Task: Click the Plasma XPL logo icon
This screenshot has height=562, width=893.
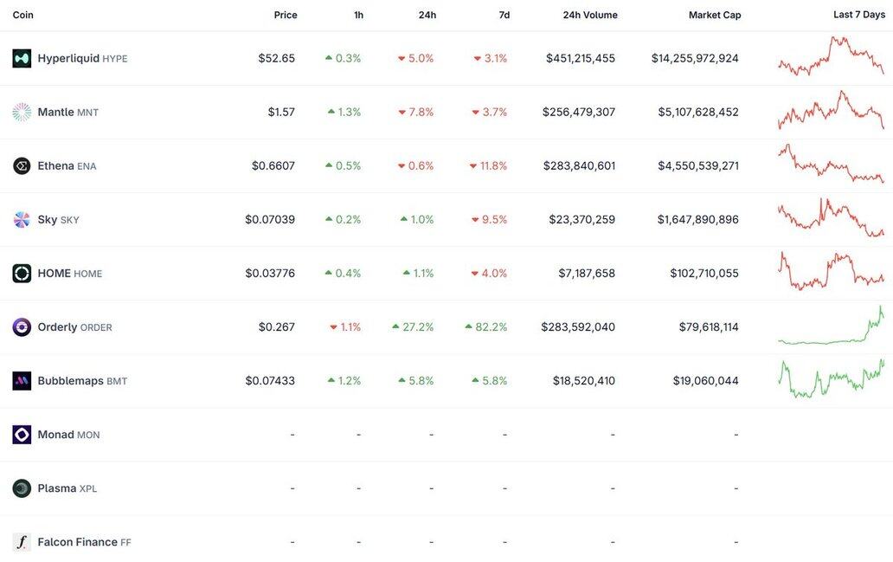Action: [x=22, y=488]
